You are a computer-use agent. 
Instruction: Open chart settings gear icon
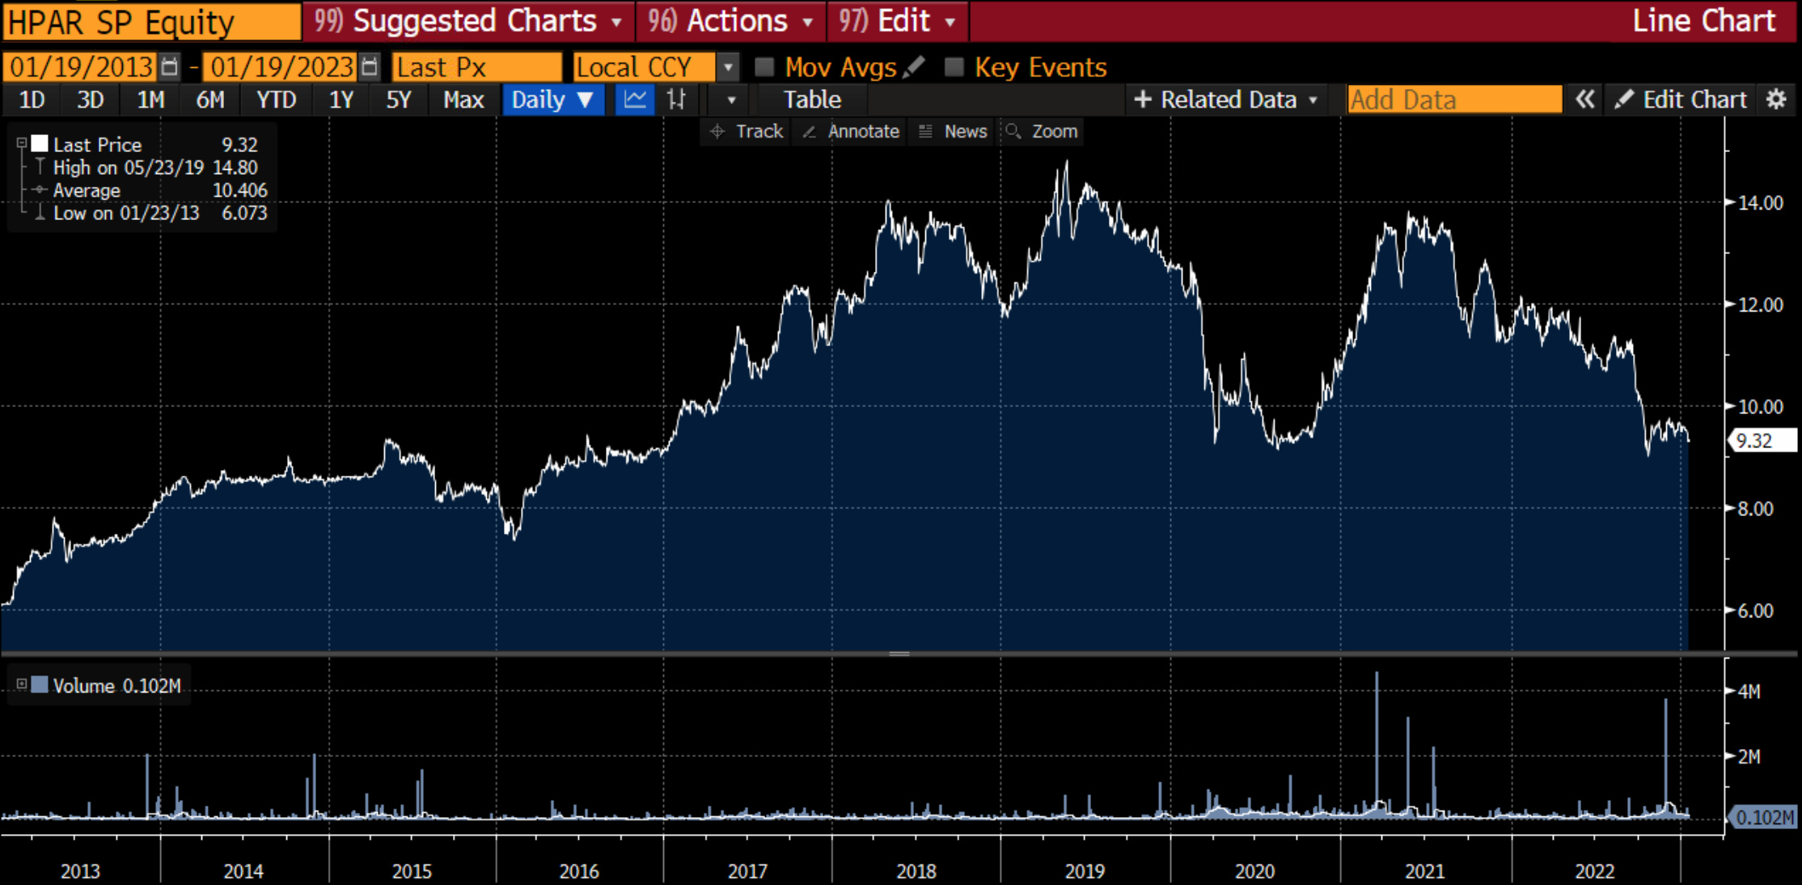pyautogui.click(x=1775, y=100)
